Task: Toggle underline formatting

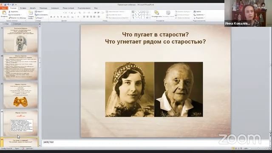Action: pyautogui.click(x=58, y=17)
